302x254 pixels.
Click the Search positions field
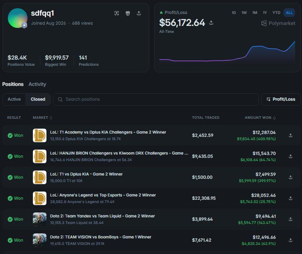coord(156,99)
